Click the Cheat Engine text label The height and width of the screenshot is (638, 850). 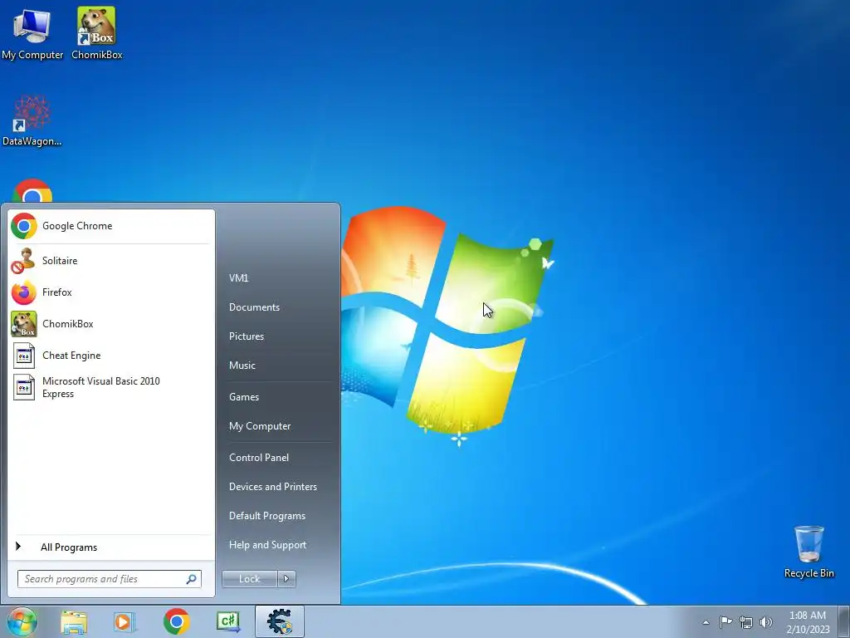(71, 356)
